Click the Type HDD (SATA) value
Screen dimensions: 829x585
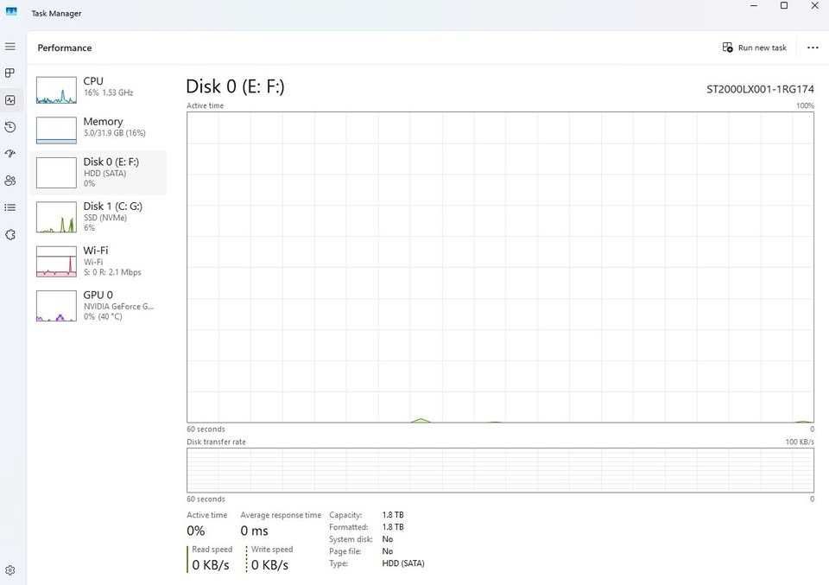pyautogui.click(x=403, y=563)
